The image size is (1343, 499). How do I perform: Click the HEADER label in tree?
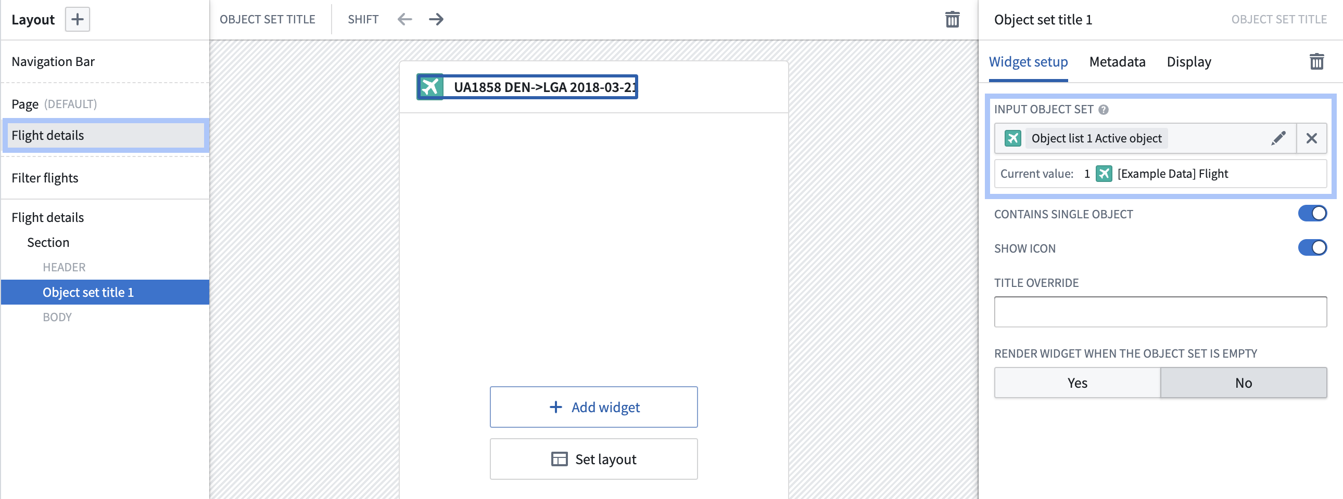click(64, 267)
